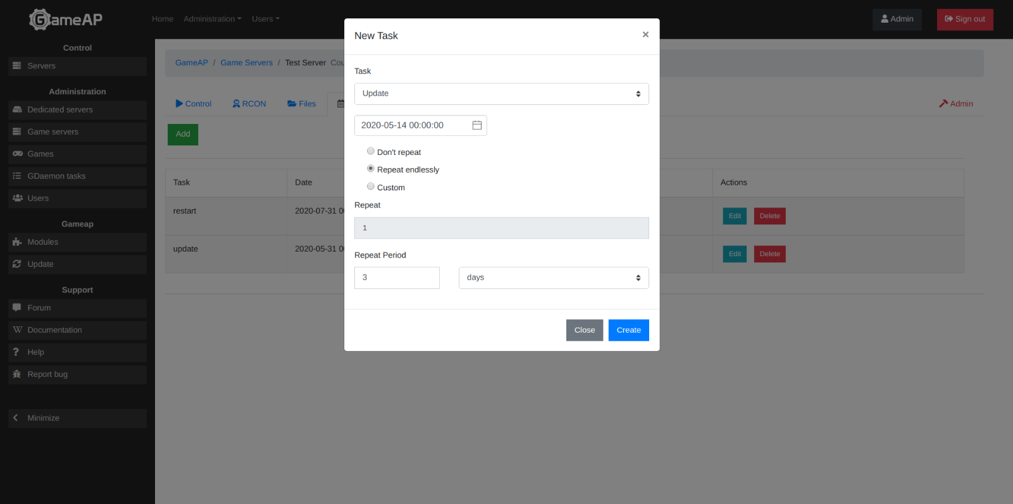Expand Users menu in top navbar

[266, 19]
